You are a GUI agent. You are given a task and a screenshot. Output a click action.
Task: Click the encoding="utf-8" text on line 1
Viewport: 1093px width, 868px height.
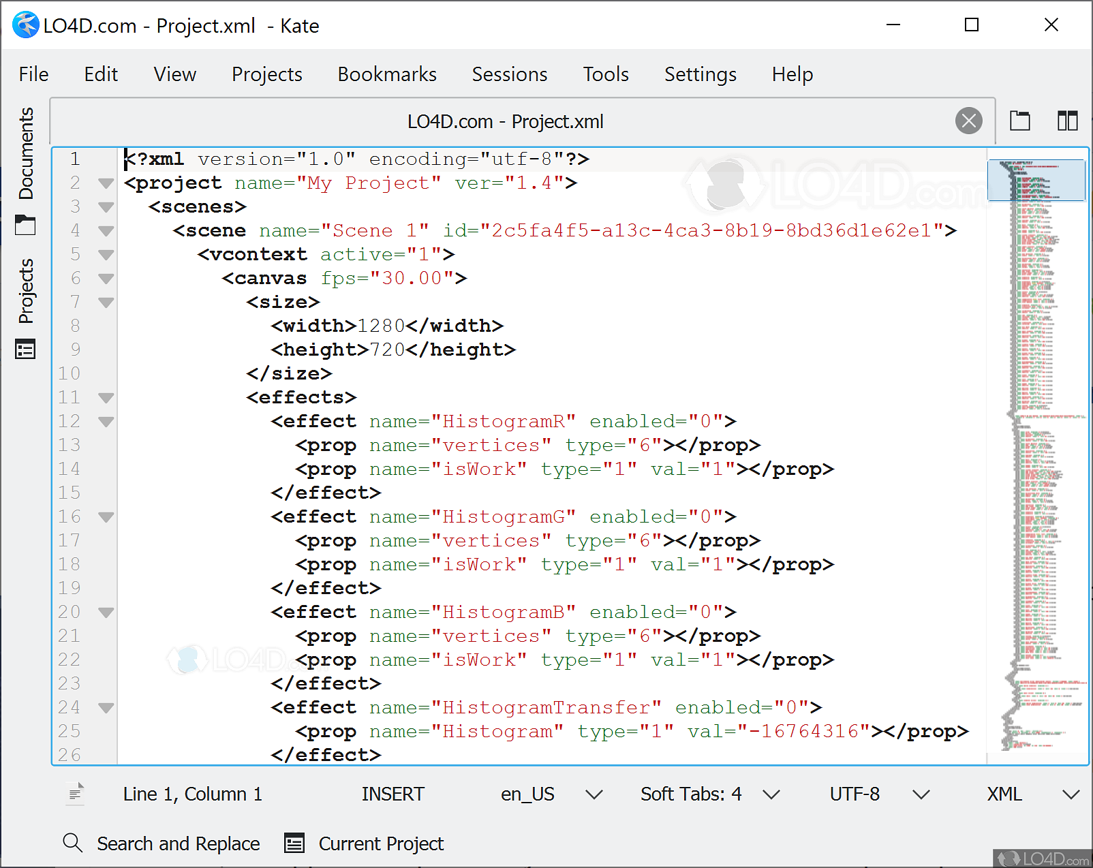tap(466, 159)
